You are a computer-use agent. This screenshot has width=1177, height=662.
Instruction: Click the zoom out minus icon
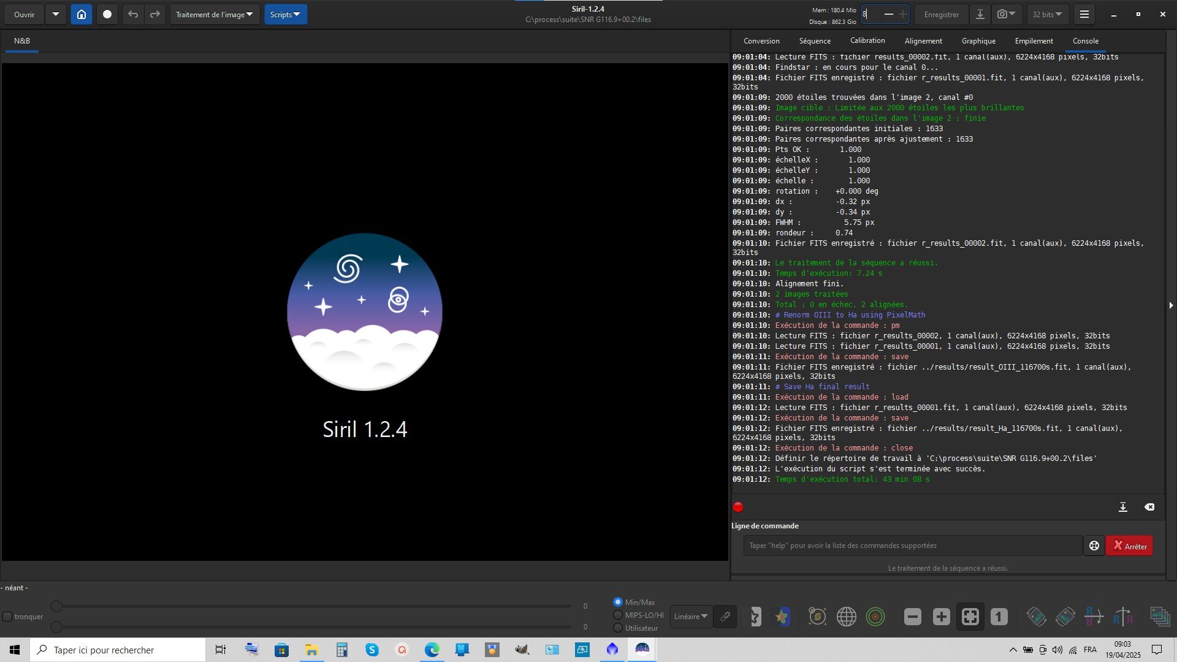pos(912,617)
